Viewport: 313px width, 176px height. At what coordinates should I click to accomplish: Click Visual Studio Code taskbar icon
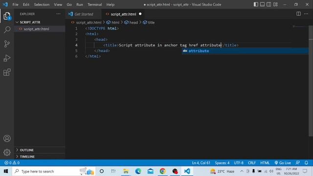coord(187,171)
